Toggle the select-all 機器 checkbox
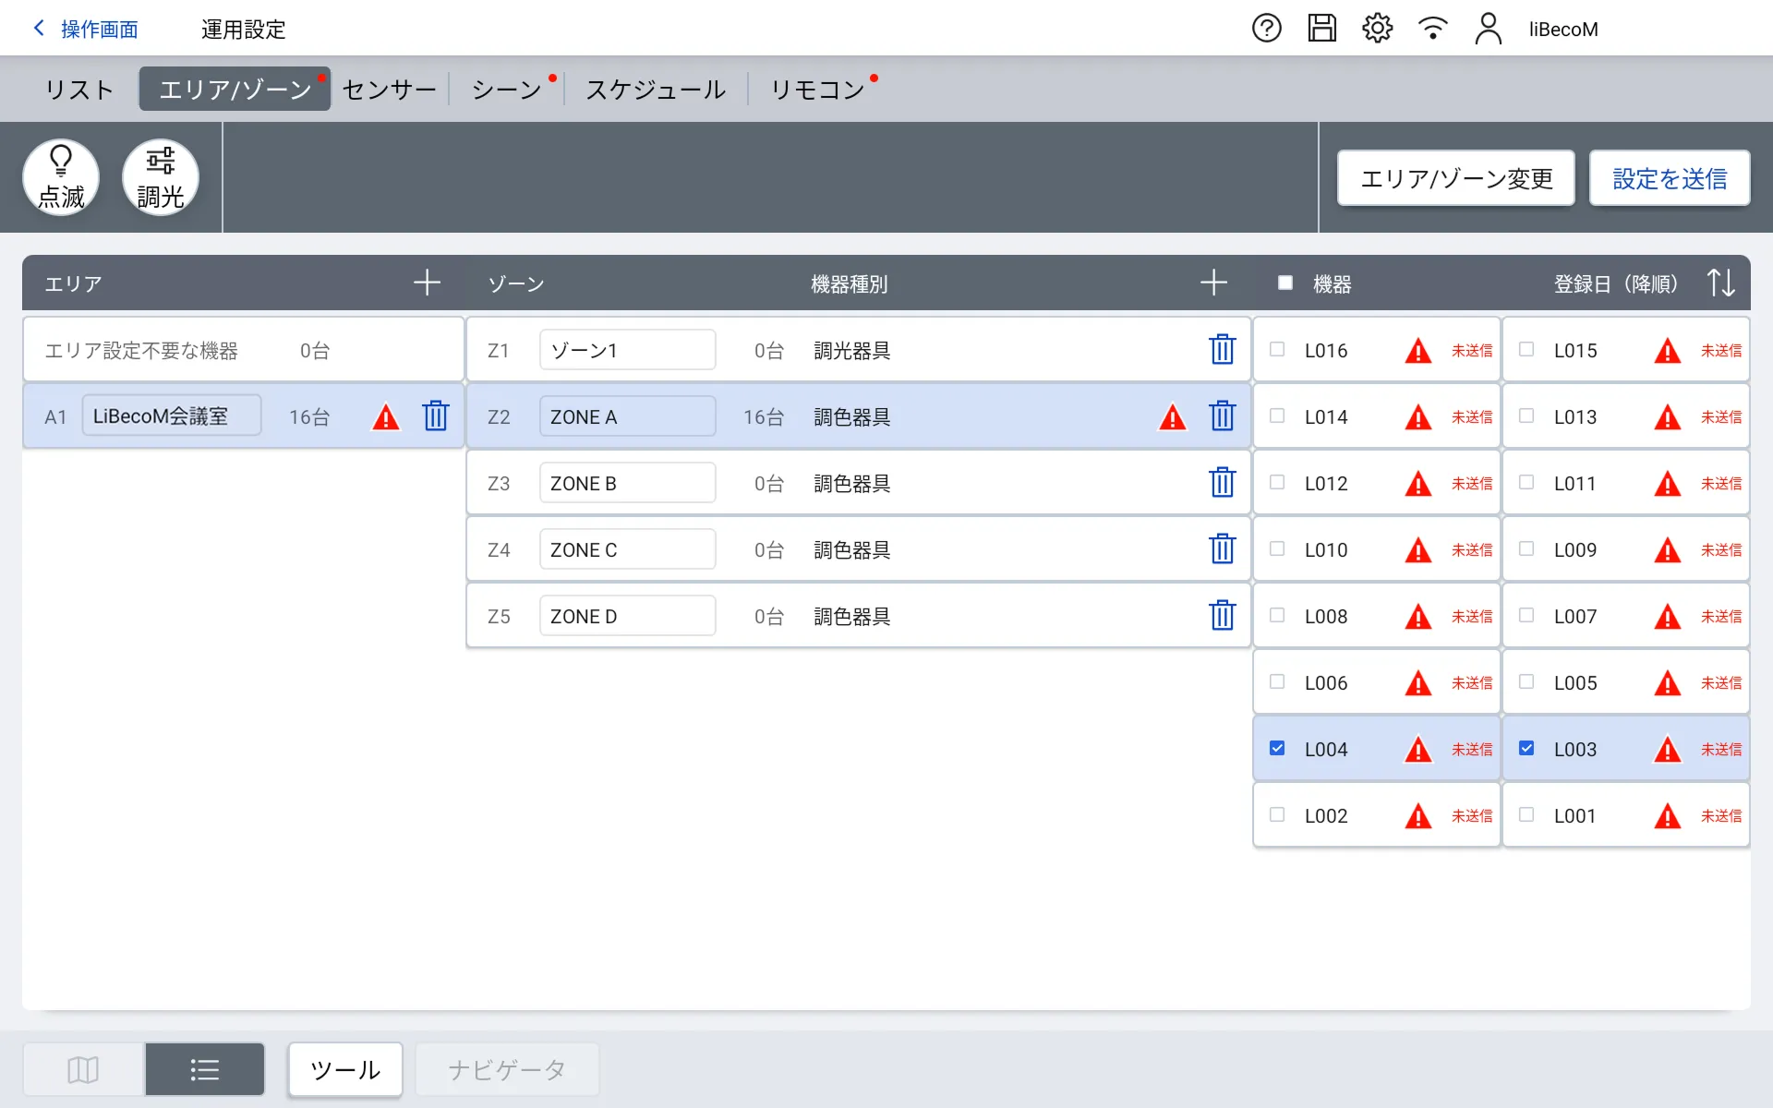Image resolution: width=1773 pixels, height=1108 pixels. 1285,283
